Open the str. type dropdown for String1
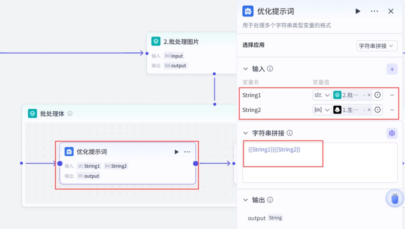The image size is (405, 229). click(322, 95)
